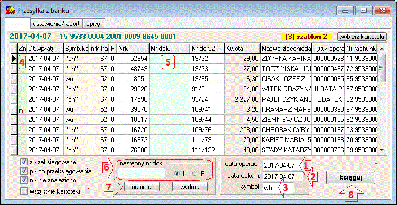397x205 pixels.
Task: Click the amount 208,00 cell
Action: click(242, 130)
